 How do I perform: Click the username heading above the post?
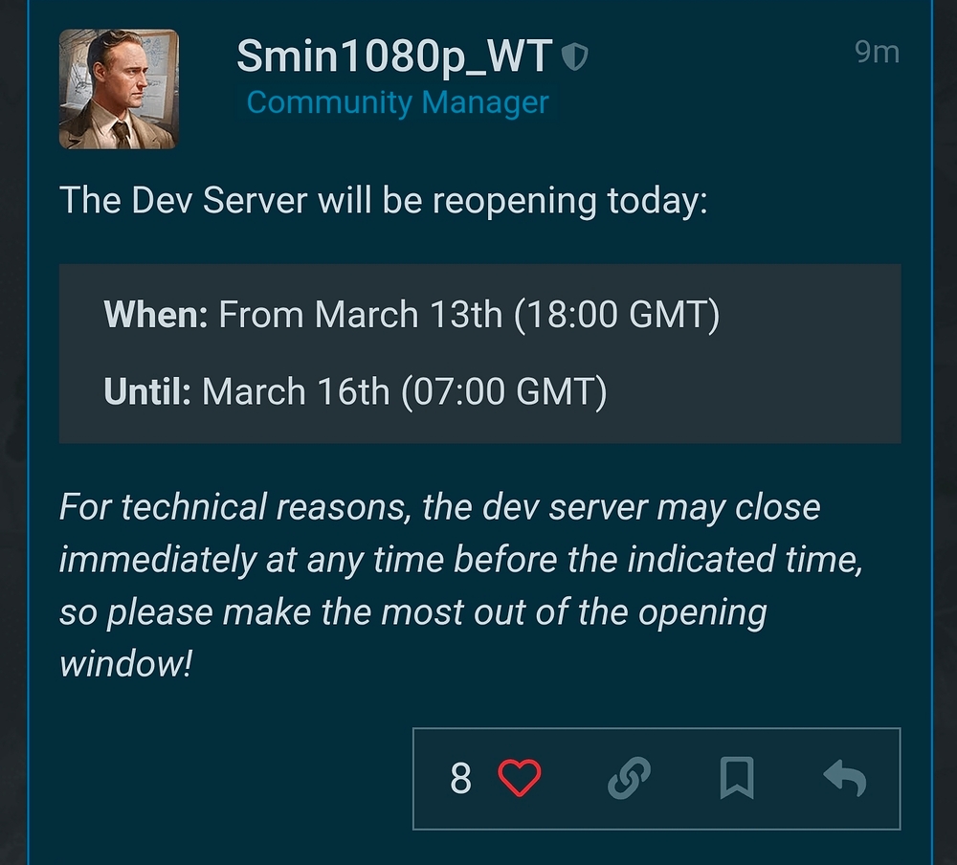[x=394, y=55]
